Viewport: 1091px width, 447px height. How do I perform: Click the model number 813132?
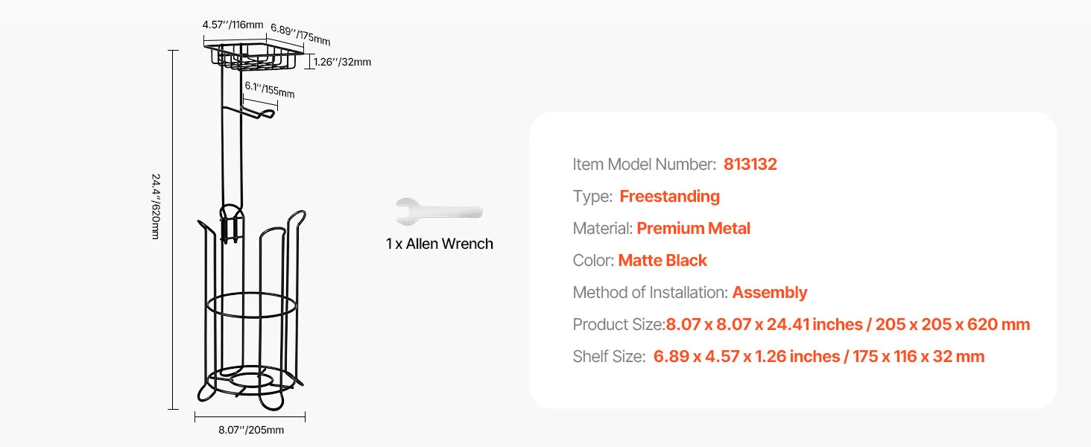[x=750, y=165]
